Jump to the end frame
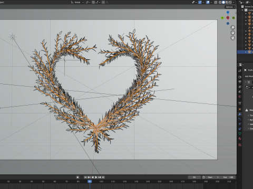This screenshot has width=253, height=189. click(x=103, y=177)
